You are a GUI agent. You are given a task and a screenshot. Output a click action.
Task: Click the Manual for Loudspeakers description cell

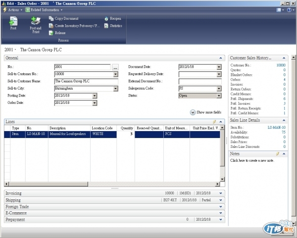[69, 134]
